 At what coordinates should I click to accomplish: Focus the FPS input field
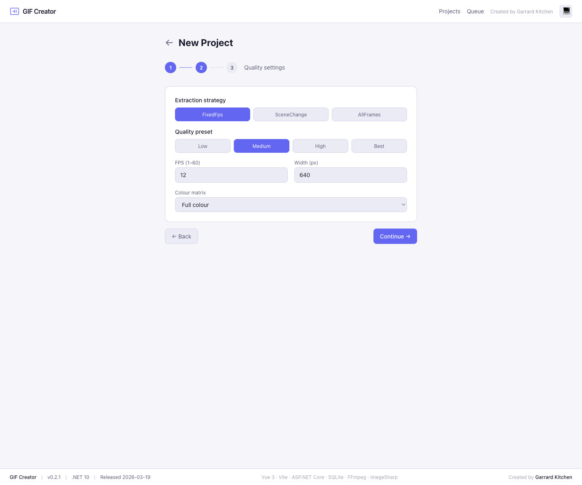pos(231,175)
